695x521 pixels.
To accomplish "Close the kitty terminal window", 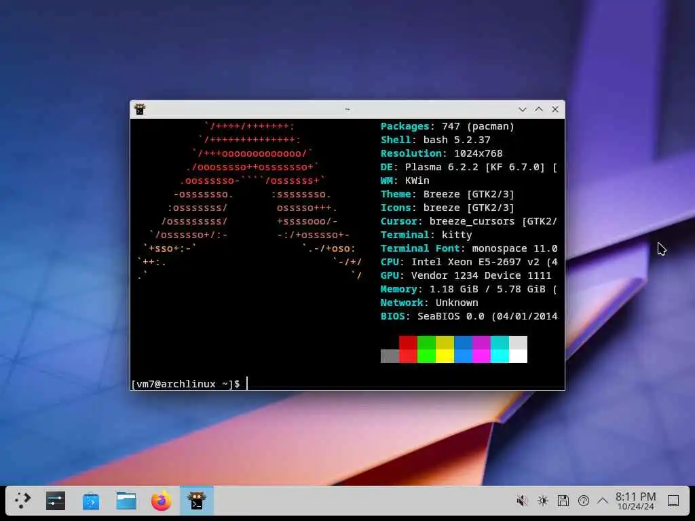I will pyautogui.click(x=555, y=109).
